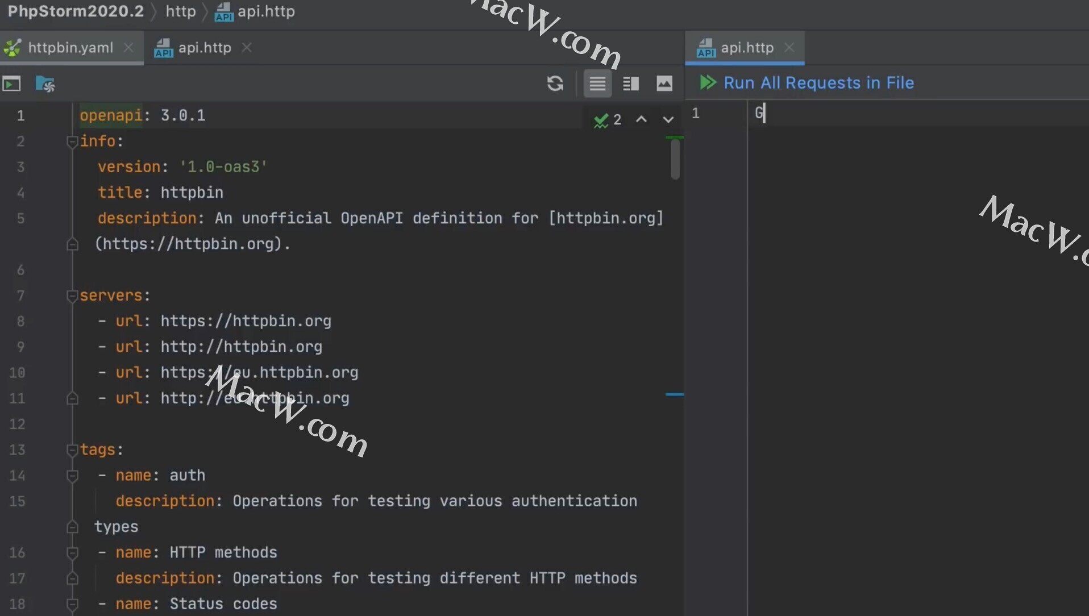
Task: Click the 'info' key on line 2
Action: [x=98, y=141]
